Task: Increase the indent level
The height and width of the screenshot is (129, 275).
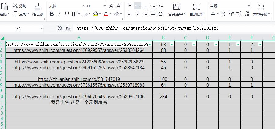Action: pos(160,6)
